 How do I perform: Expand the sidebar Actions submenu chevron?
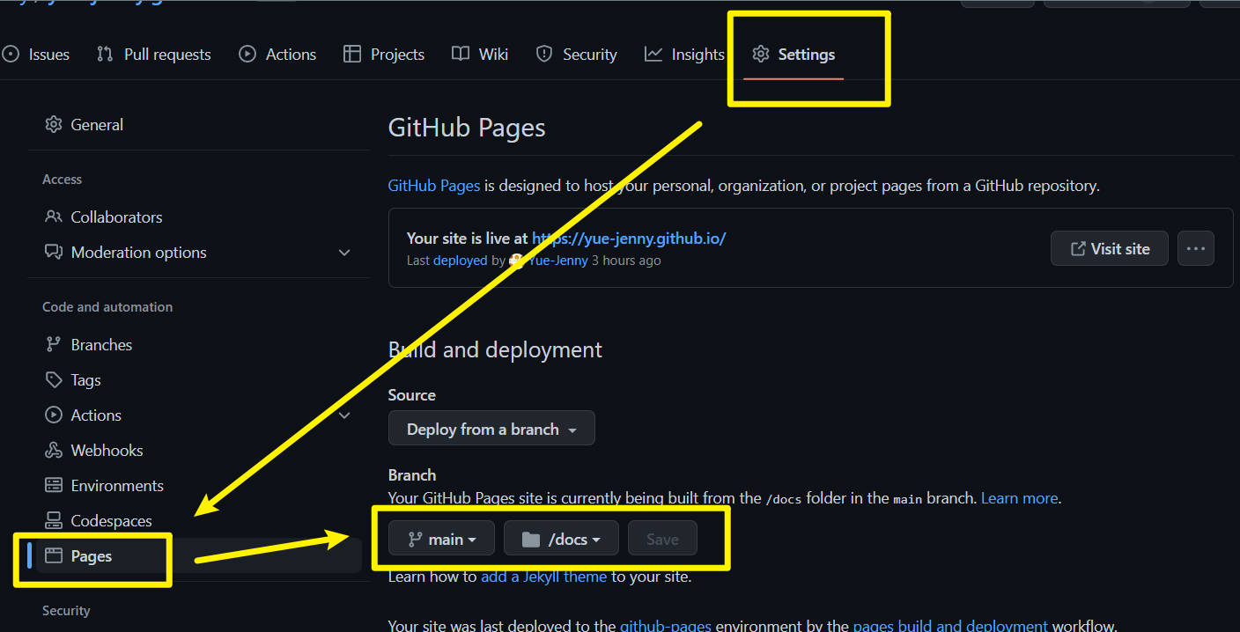click(344, 415)
